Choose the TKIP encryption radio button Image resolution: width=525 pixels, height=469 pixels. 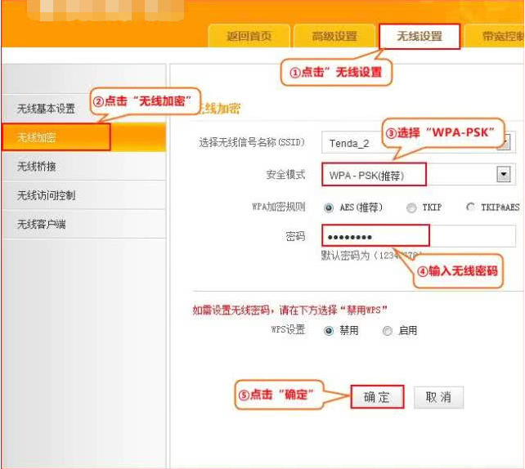click(x=411, y=208)
